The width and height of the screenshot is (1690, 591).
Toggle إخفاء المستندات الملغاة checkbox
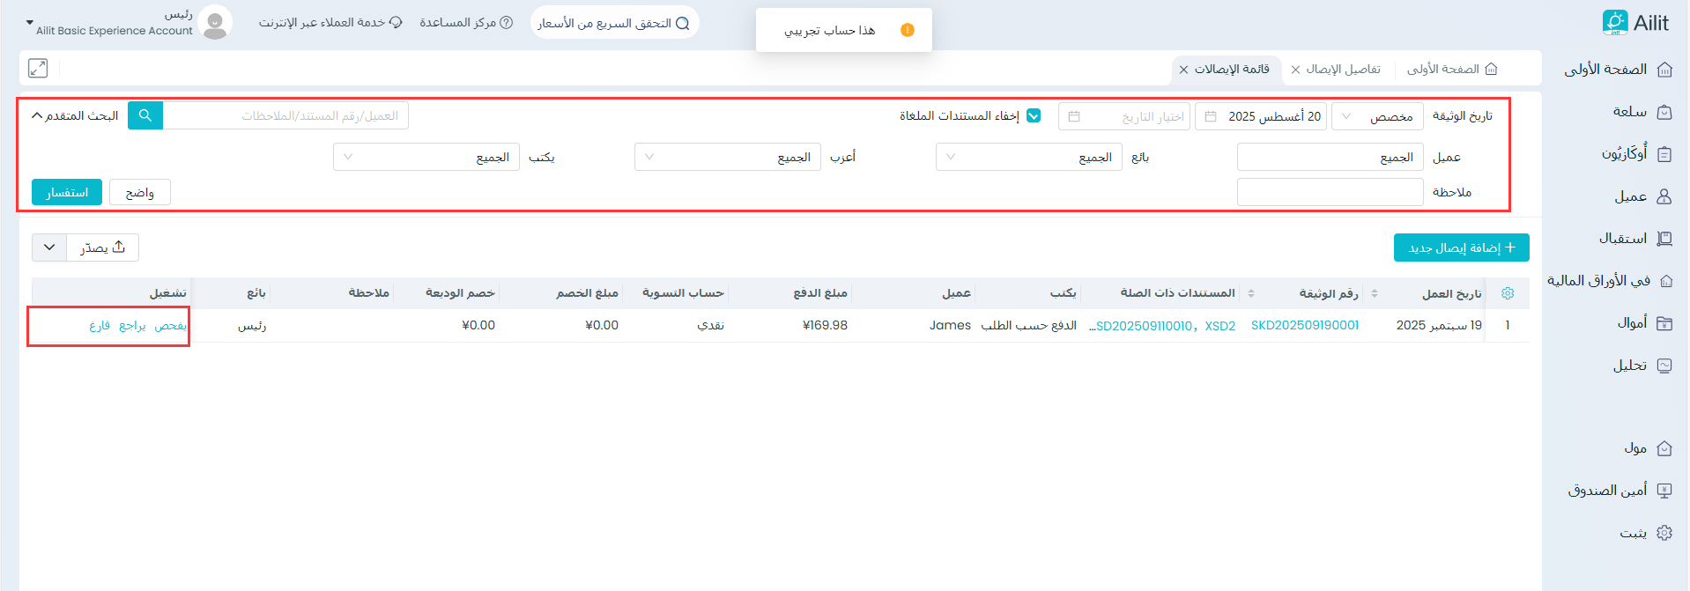1034,116
